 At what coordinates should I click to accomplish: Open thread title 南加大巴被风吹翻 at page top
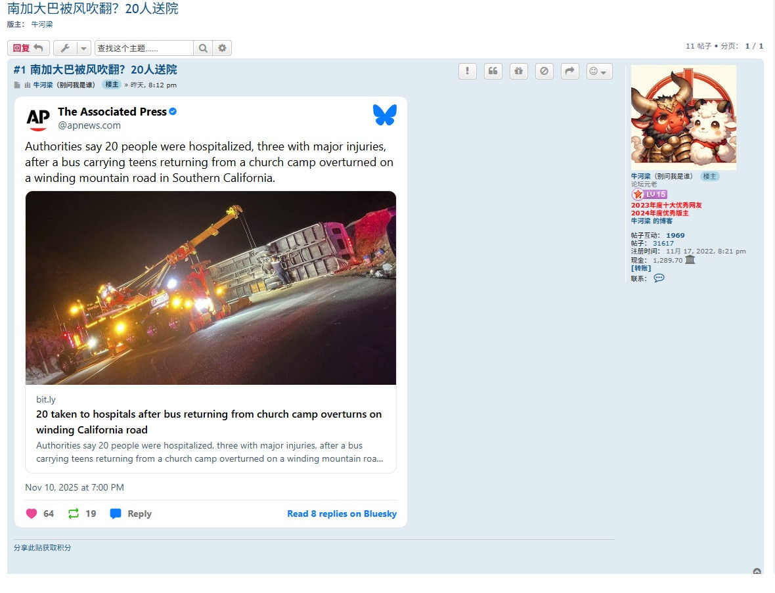(x=93, y=9)
